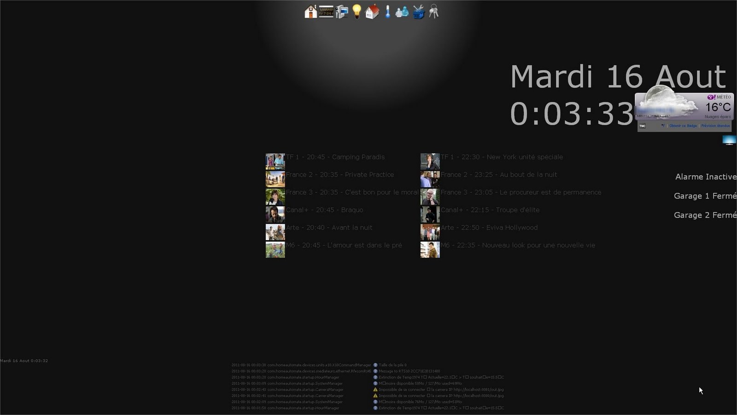Open the home cottage icon in the top toolbar
Screen dimensions: 737x415
(310, 12)
